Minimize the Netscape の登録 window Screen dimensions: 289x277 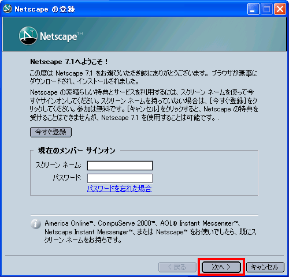[253, 9]
